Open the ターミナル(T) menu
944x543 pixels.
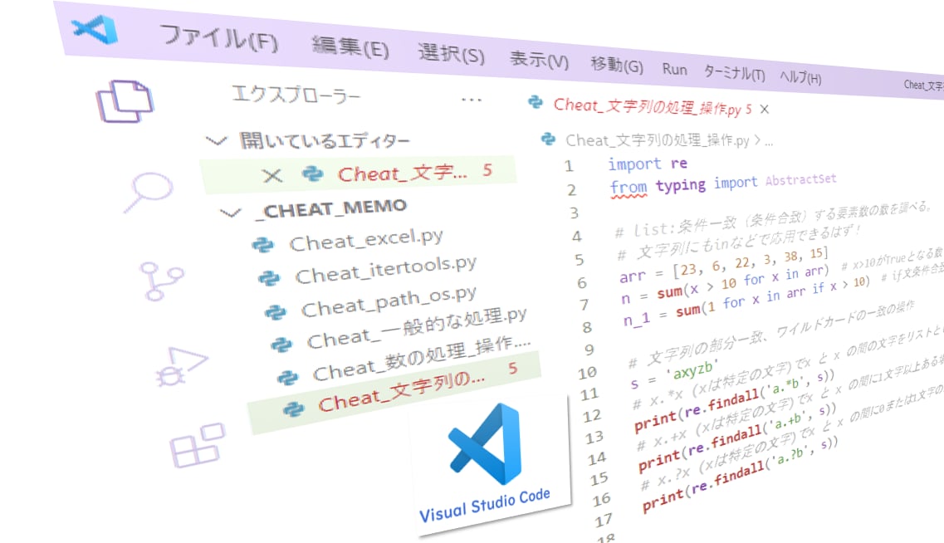pos(735,73)
